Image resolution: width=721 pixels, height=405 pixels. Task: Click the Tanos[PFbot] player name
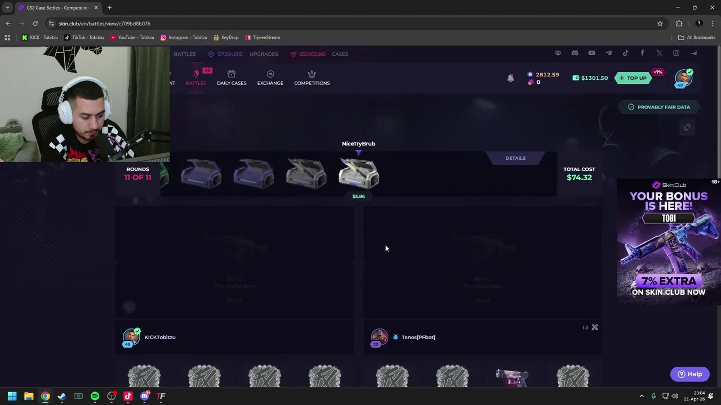pos(418,337)
